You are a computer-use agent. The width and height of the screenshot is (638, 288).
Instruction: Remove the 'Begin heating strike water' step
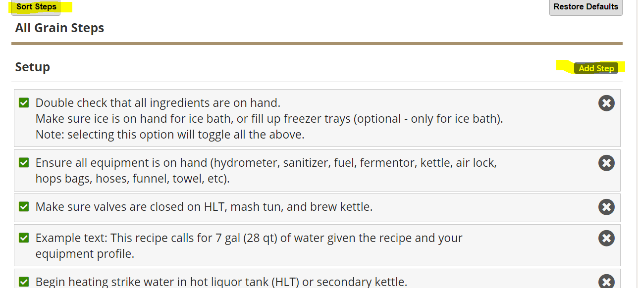(606, 282)
